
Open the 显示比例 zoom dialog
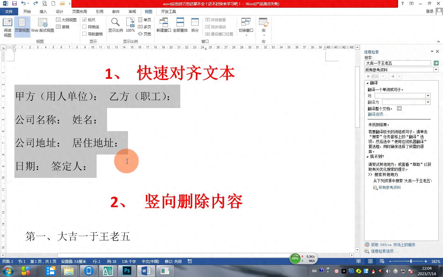pyautogui.click(x=115, y=25)
